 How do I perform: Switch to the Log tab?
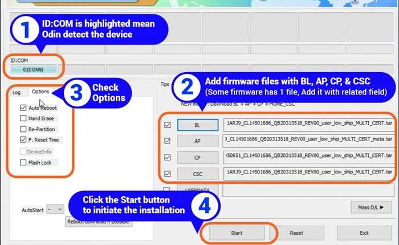[x=17, y=93]
